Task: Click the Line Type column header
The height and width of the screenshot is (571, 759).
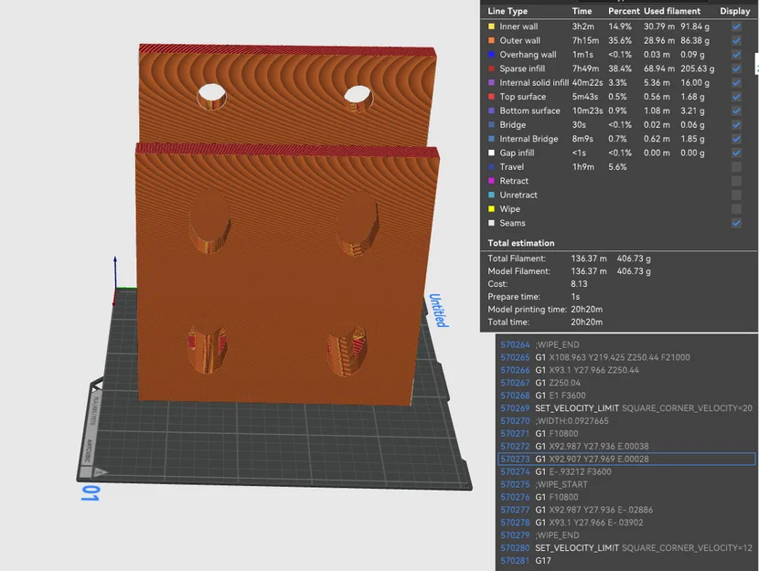Action: point(508,11)
